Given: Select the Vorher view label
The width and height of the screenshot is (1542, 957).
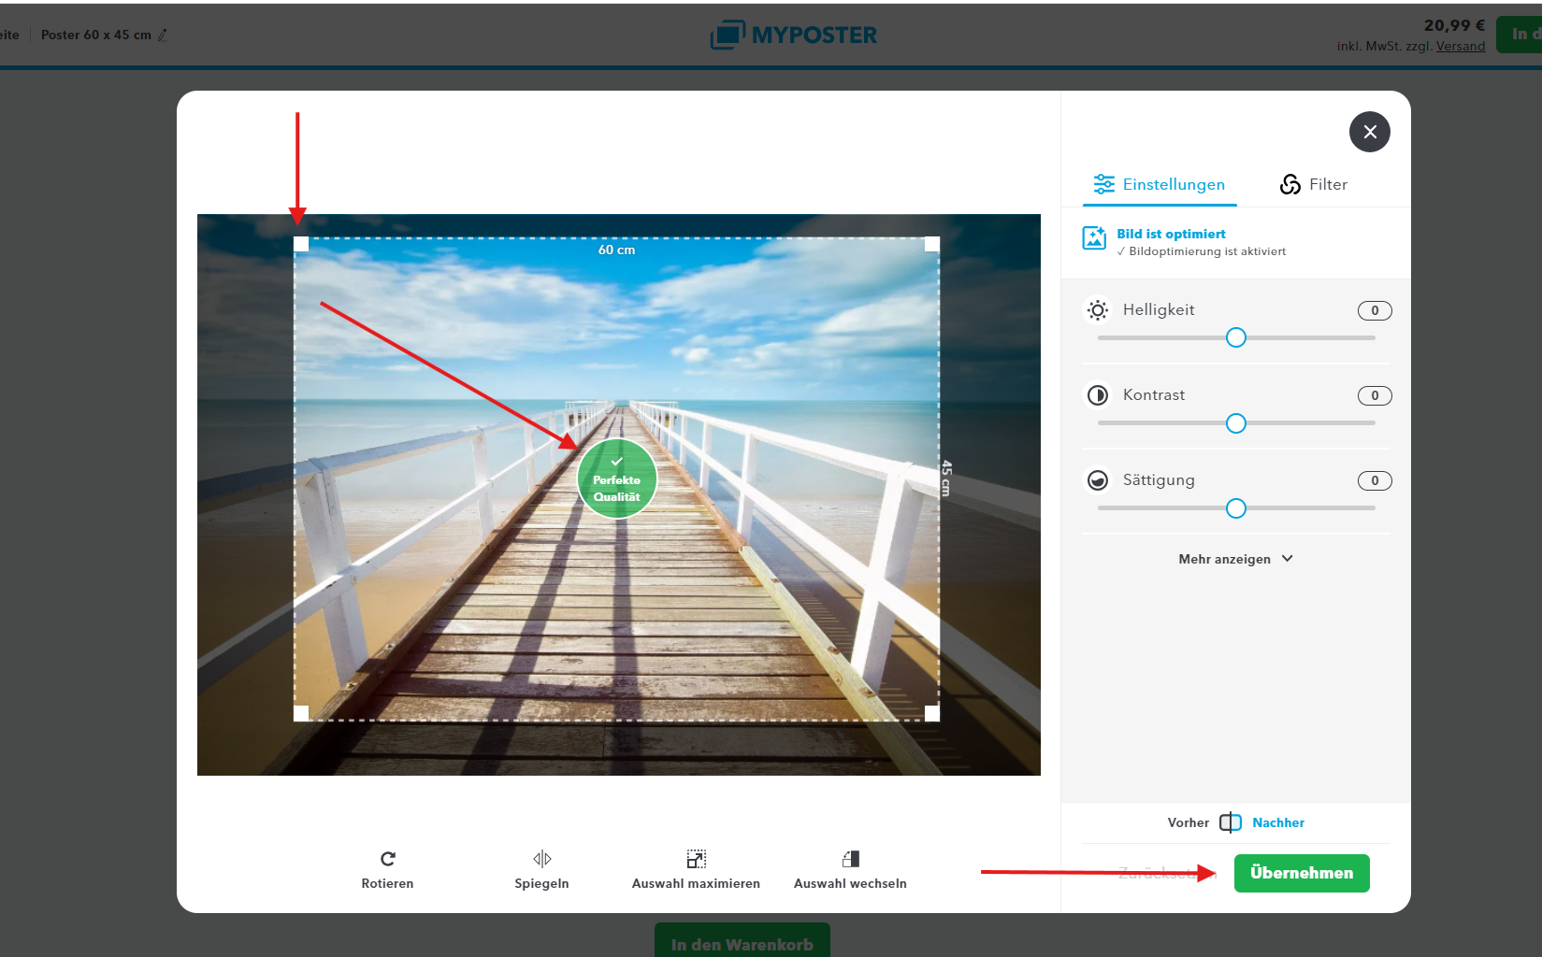Looking at the screenshot, I should 1188,822.
